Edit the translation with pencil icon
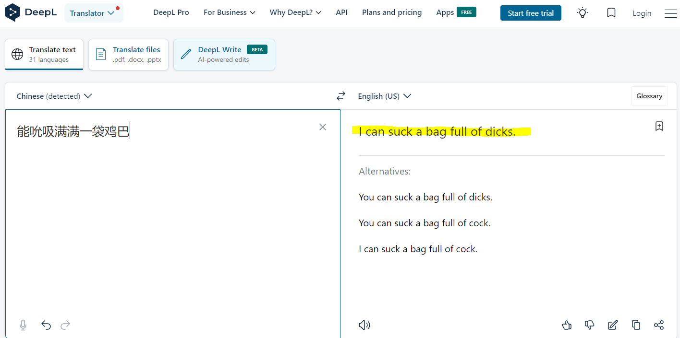The width and height of the screenshot is (680, 338). tap(613, 325)
